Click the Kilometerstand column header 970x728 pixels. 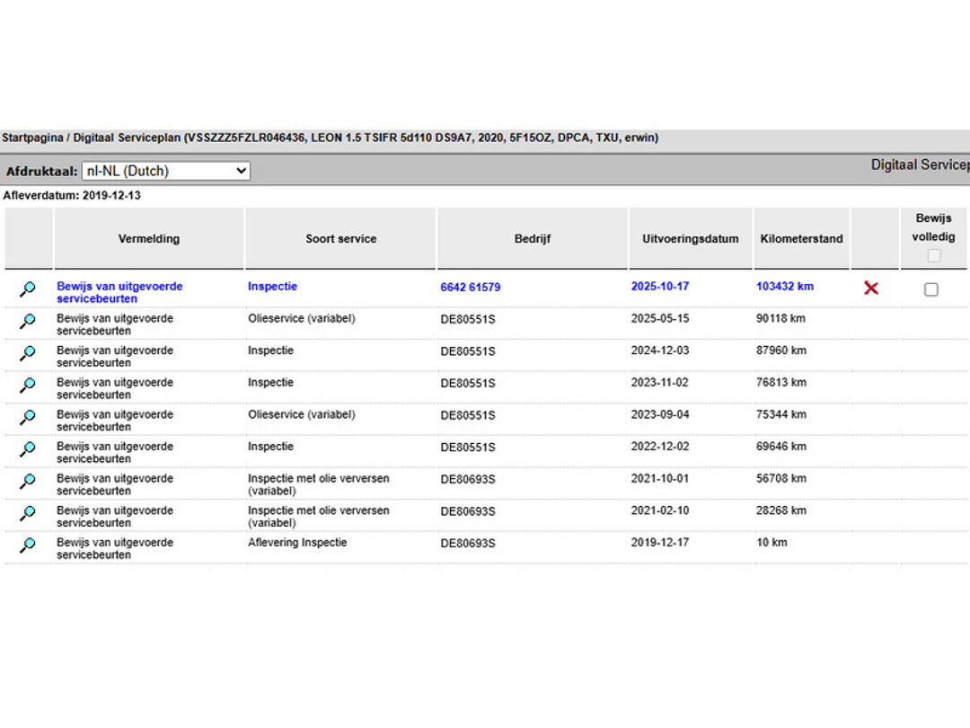coord(801,239)
